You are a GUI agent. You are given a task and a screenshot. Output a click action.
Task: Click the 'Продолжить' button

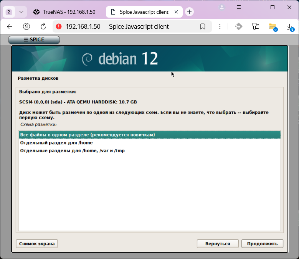tap(262, 244)
